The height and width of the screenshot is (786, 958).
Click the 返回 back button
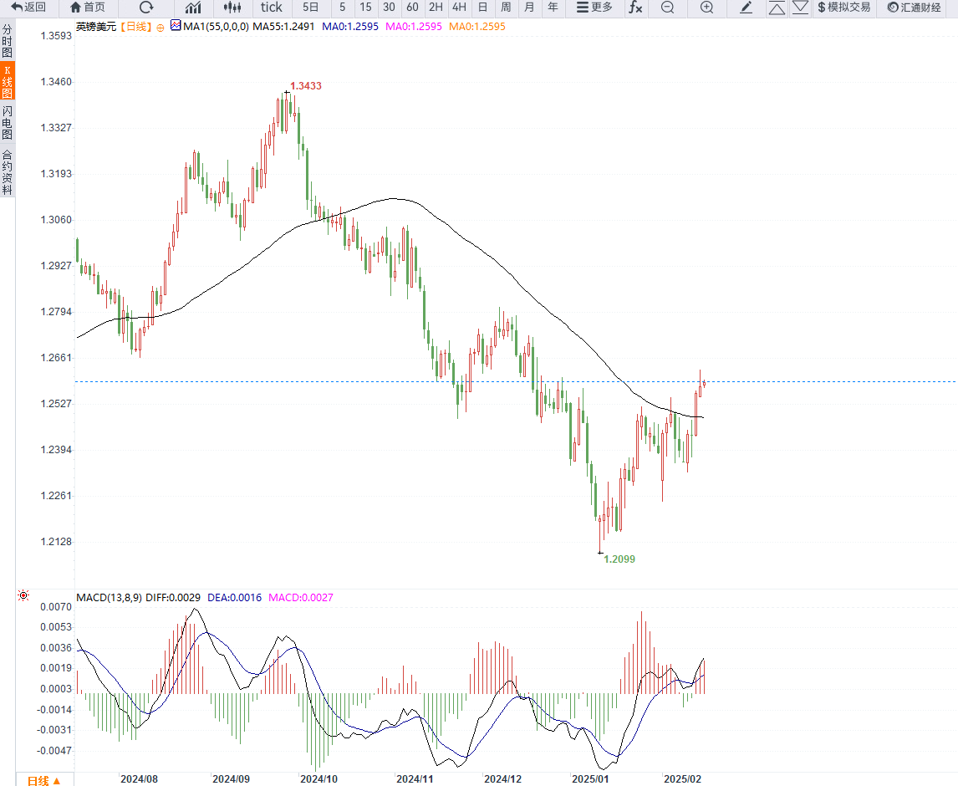[28, 8]
